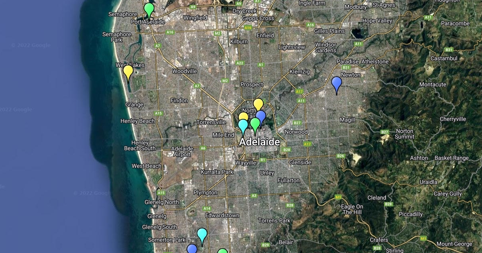The image size is (482, 253).
Task: Select the topmost yellow marker above North Adelaide
Action: (x=258, y=104)
